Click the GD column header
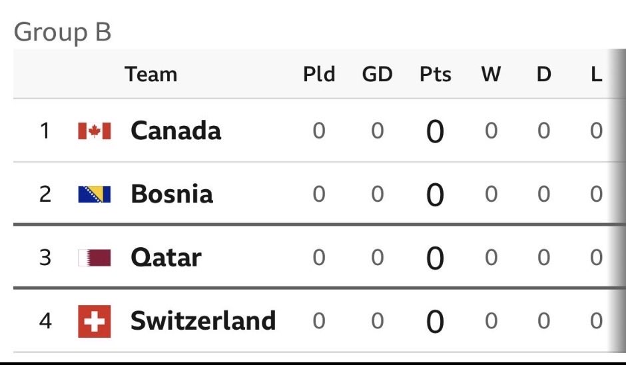This screenshot has height=365, width=626. pyautogui.click(x=378, y=75)
